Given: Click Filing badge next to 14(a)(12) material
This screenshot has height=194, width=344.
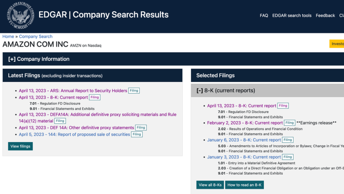Looking at the screenshot, I should 60,121.
